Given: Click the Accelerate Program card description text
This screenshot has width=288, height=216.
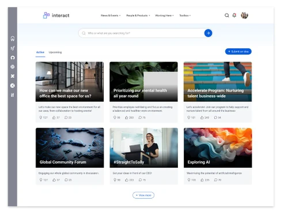Looking at the screenshot, I should click(217, 109).
